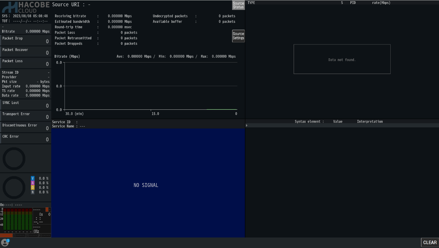Open Source Settings
Screen dimensions: 439x248
(238, 36)
